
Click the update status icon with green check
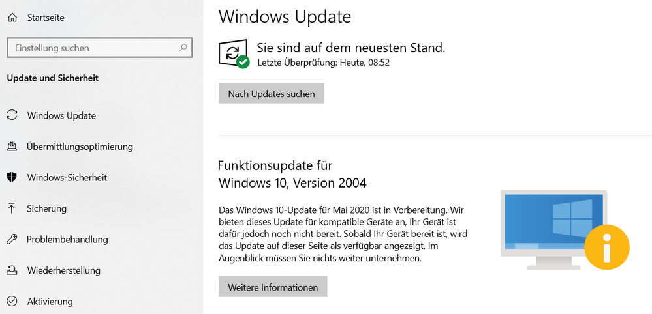tap(234, 53)
